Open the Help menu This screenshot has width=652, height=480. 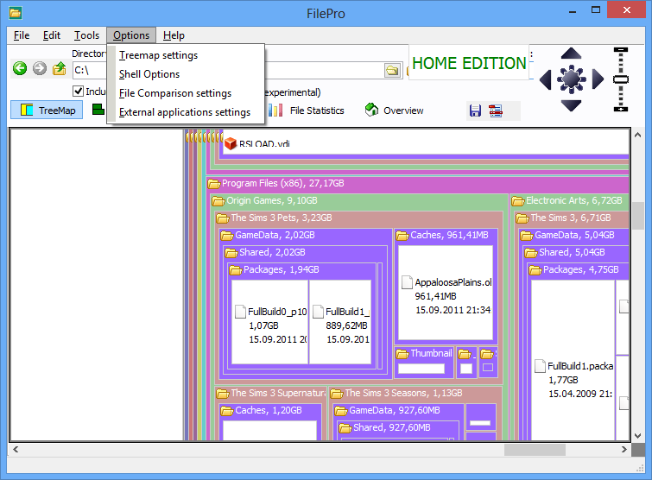point(174,35)
